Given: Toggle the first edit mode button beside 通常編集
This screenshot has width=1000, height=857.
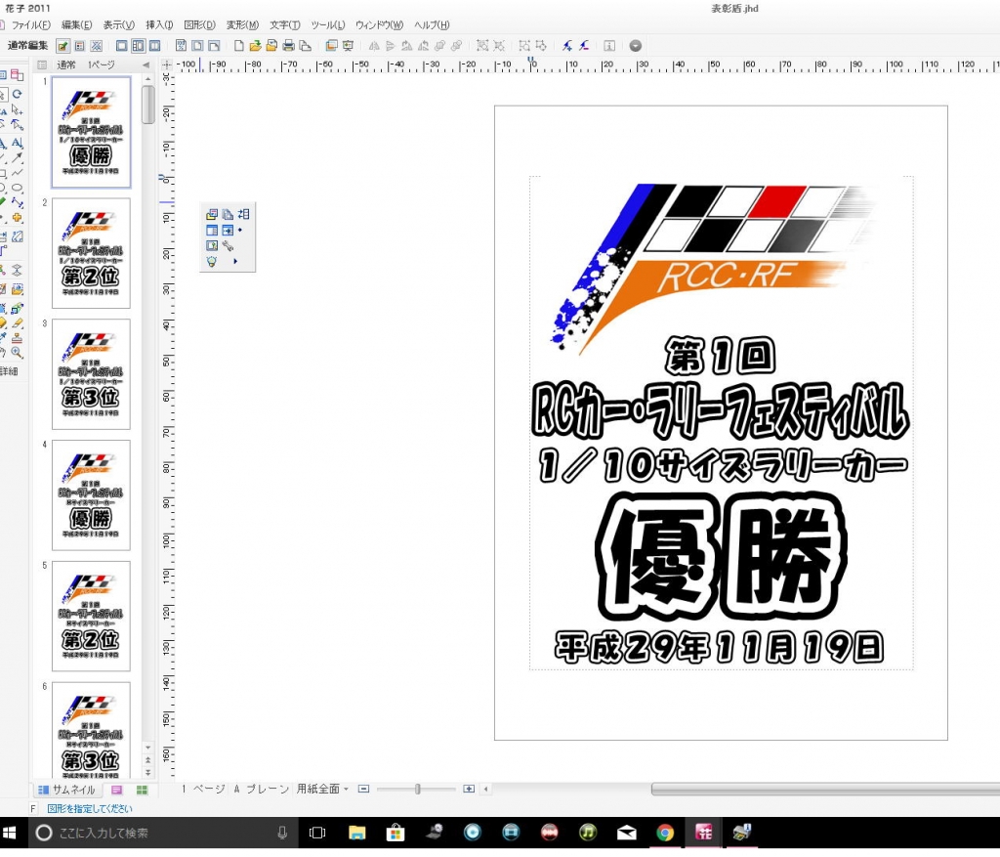Looking at the screenshot, I should tap(62, 46).
